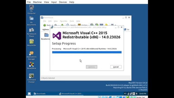Screen dimensions: 174x98
Task: Open the VirtualBox Input menu
Action: [54, 2]
